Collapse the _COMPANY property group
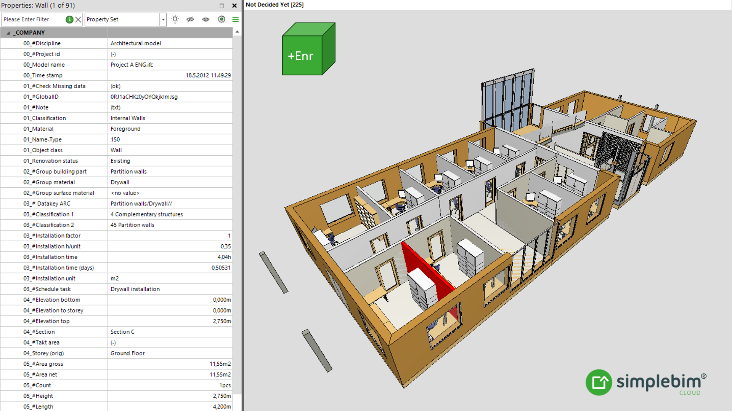The width and height of the screenshot is (732, 411). [8, 33]
